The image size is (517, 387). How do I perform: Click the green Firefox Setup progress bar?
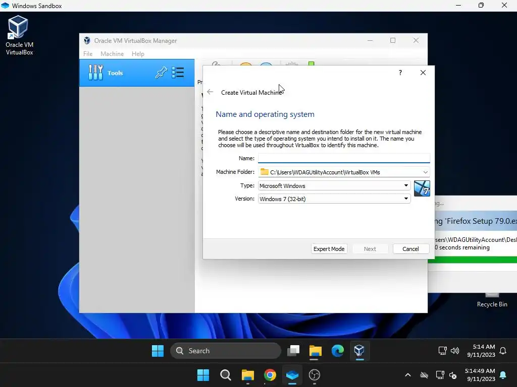click(472, 260)
